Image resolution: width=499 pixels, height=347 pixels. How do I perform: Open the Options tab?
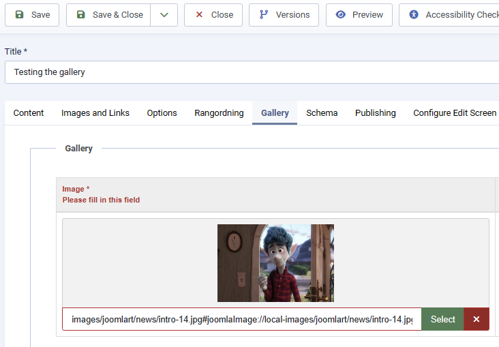(162, 113)
